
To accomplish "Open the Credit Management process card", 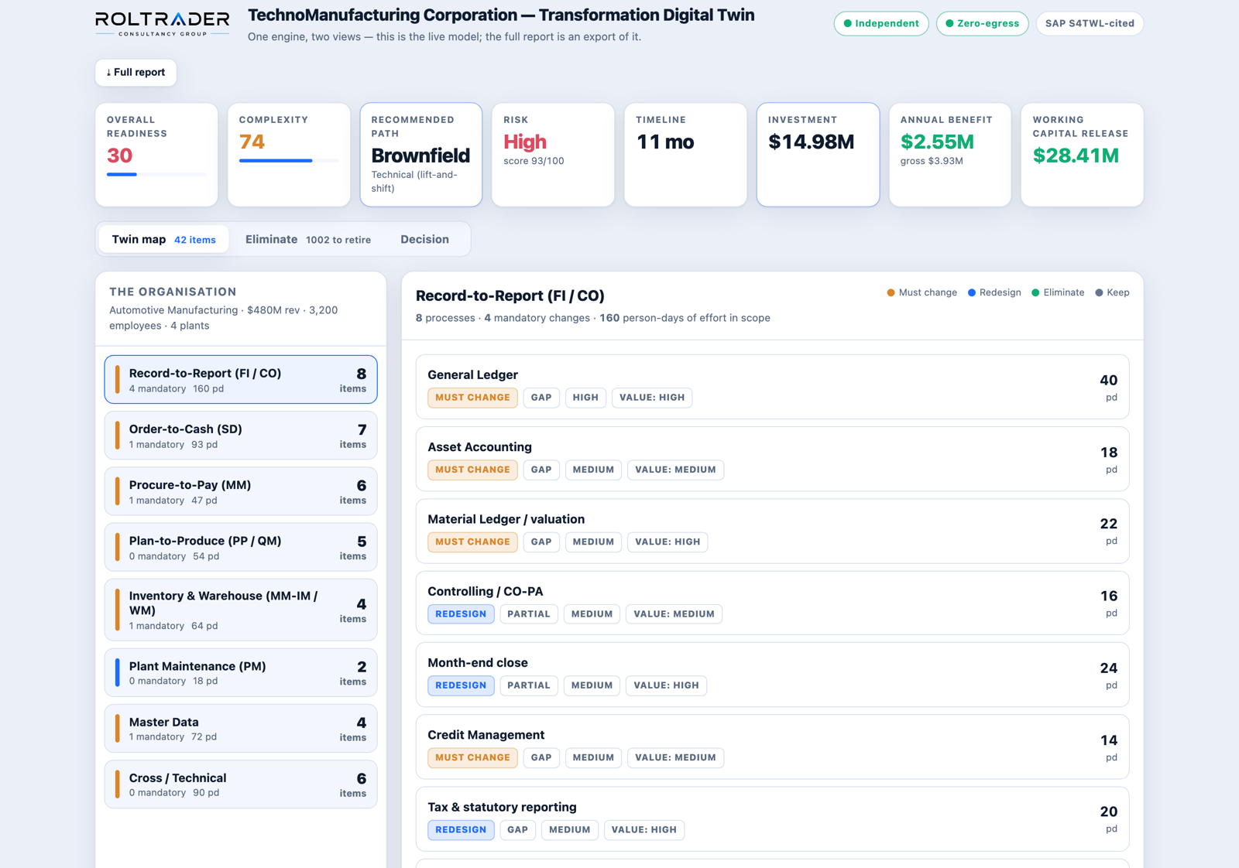I will (772, 747).
